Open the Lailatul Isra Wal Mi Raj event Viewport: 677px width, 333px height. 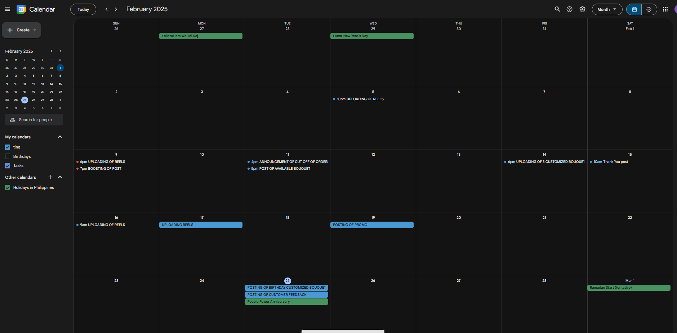[201, 36]
